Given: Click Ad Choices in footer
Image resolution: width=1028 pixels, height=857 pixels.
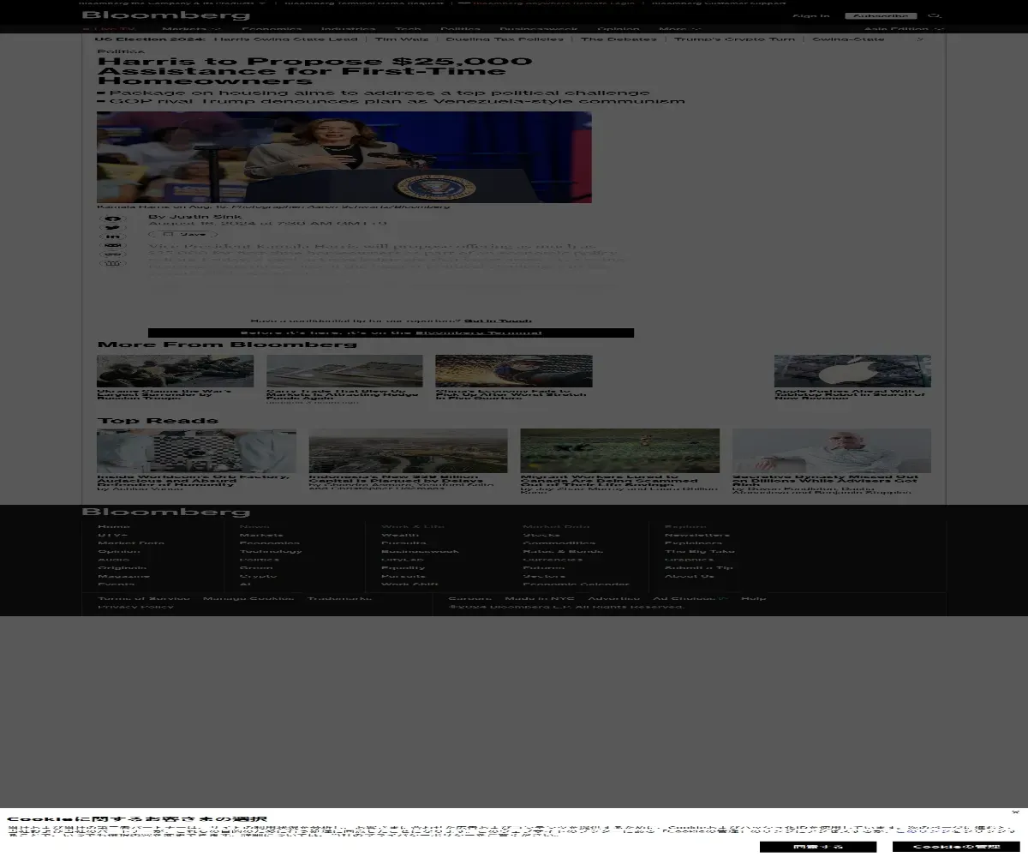Looking at the screenshot, I should [x=690, y=598].
